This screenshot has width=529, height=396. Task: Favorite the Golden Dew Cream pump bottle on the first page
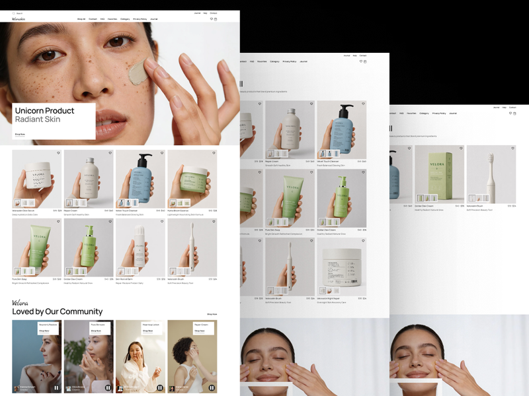[110, 221]
